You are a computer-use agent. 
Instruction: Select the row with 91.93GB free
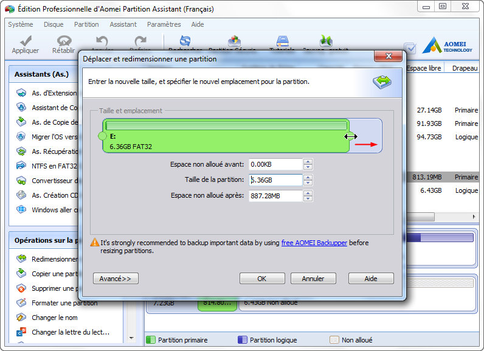point(443,123)
